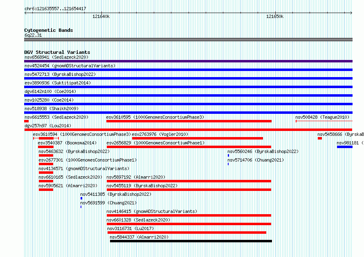Click the gray 6q22.31 cytogenetic band
The image size is (364, 257).
click(x=188, y=40)
